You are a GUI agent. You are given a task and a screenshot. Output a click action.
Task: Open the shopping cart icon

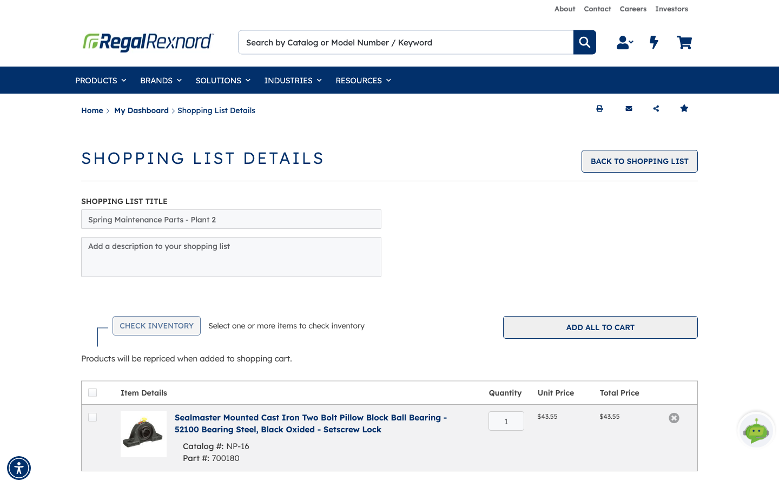pyautogui.click(x=684, y=43)
